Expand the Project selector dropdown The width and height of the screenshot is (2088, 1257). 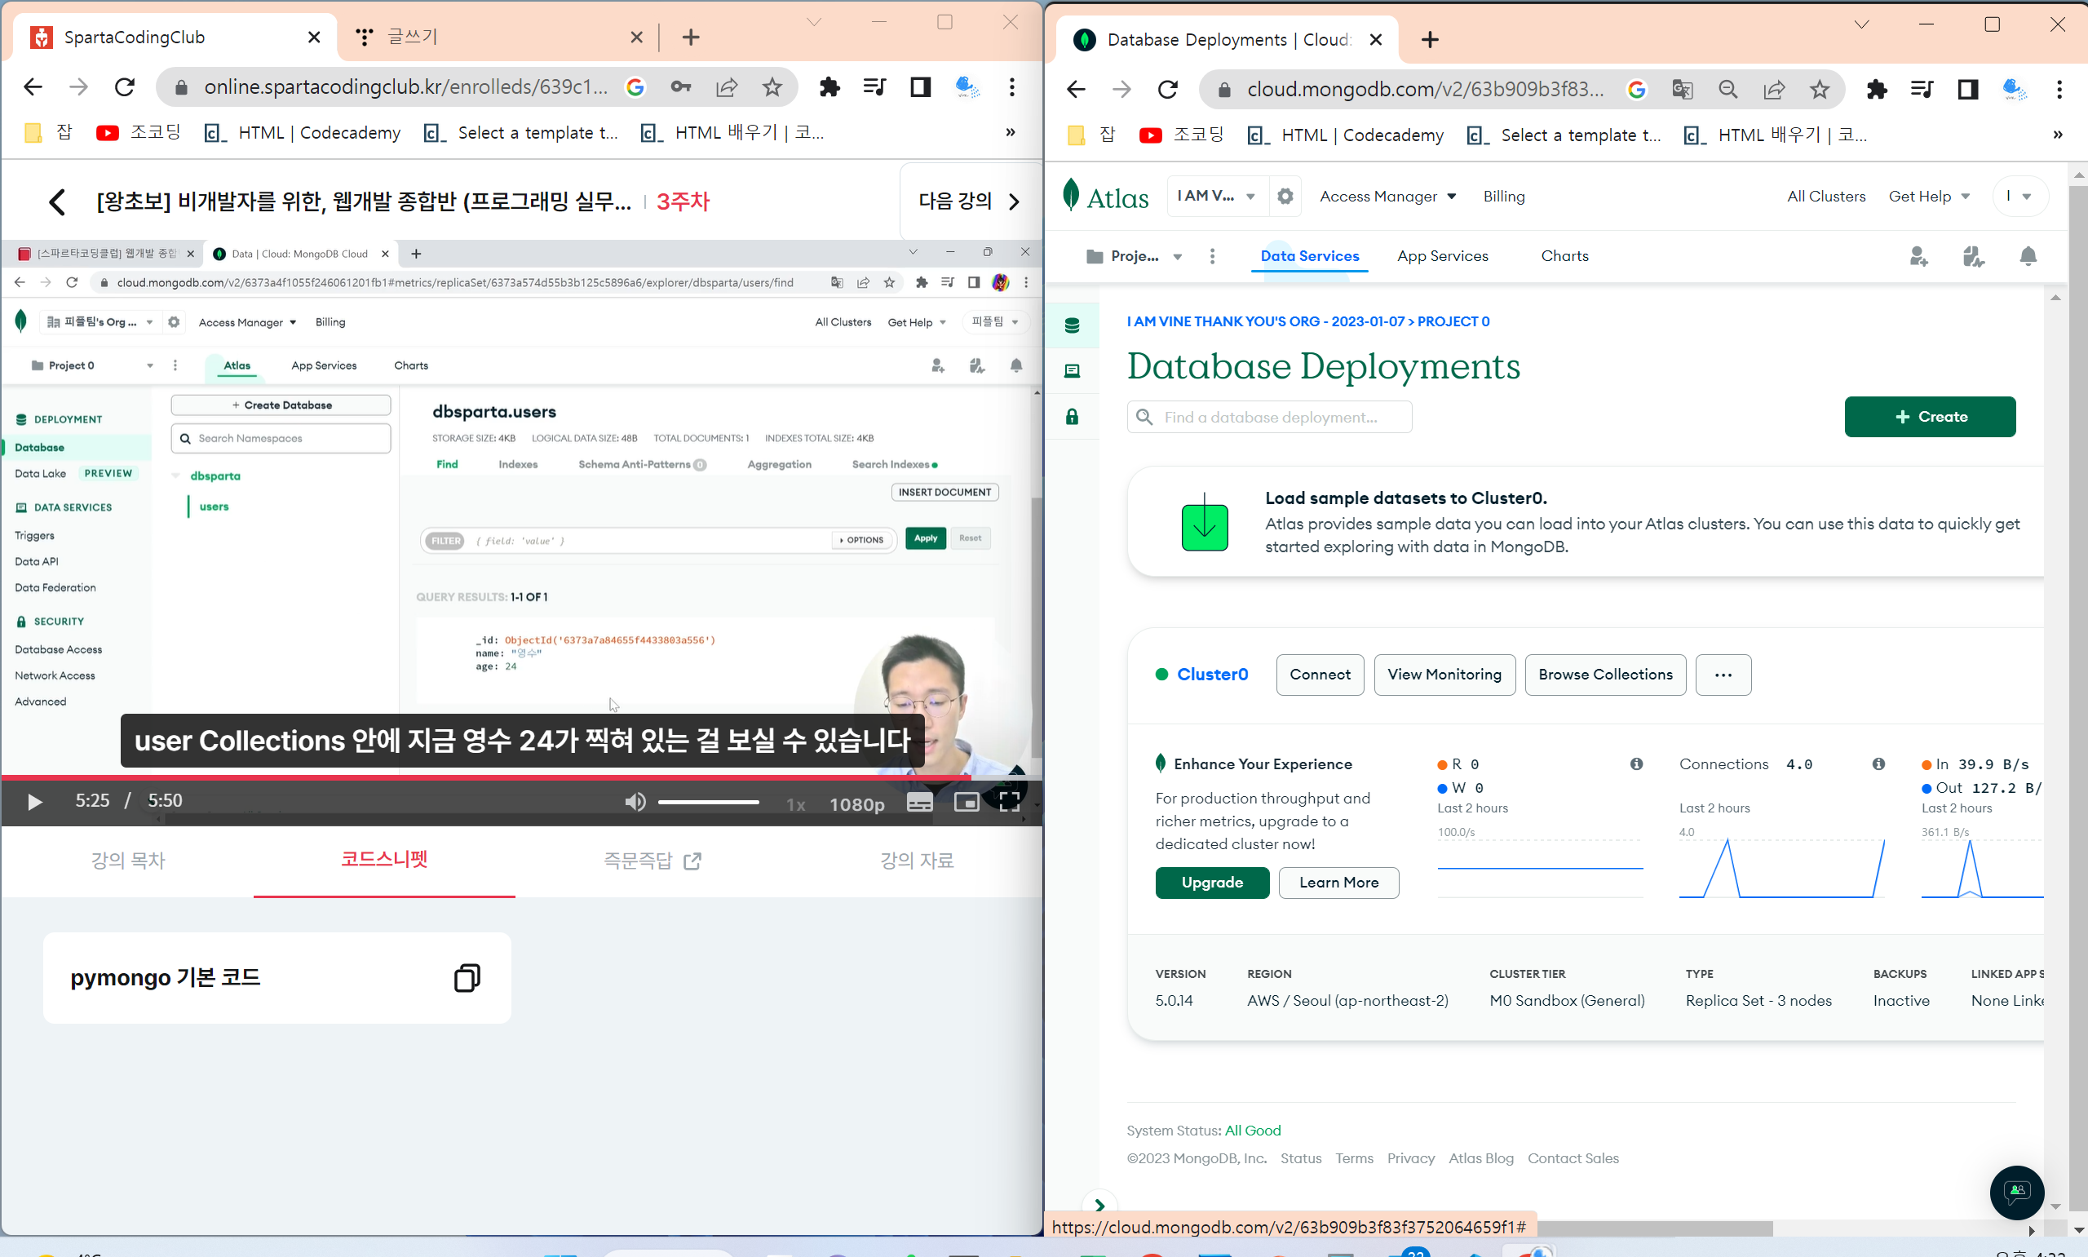[x=1135, y=257]
